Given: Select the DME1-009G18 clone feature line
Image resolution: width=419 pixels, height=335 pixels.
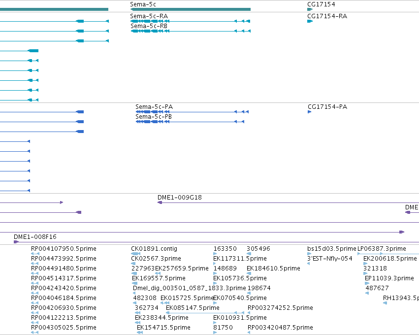Looking at the screenshot, I should (x=288, y=202).
